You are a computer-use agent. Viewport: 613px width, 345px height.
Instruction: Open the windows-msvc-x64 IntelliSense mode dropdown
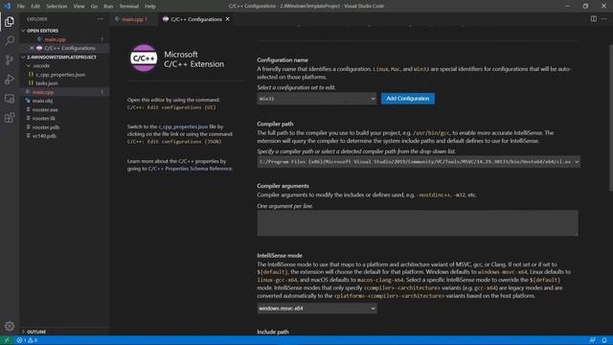[317, 309]
